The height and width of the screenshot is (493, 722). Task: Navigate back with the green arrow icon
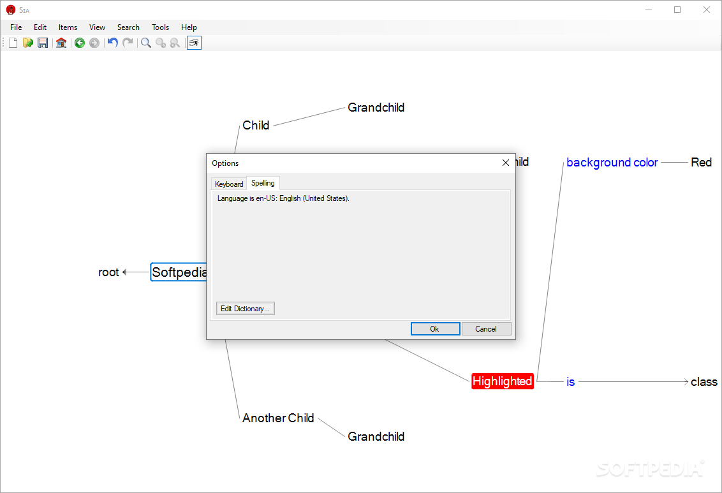[x=80, y=43]
